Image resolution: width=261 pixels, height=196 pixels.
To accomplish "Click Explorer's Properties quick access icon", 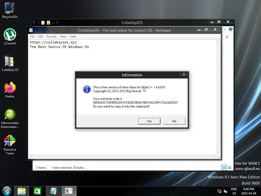I will 43,23.
